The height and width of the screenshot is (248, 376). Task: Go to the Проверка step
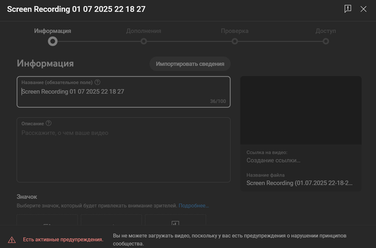click(x=235, y=36)
